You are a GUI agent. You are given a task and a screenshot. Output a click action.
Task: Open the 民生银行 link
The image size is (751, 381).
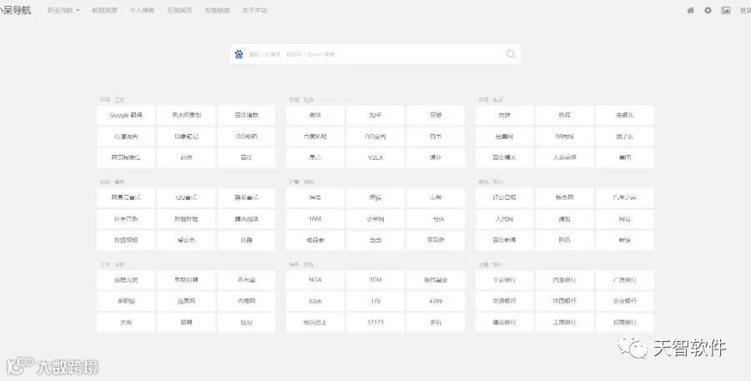point(565,280)
